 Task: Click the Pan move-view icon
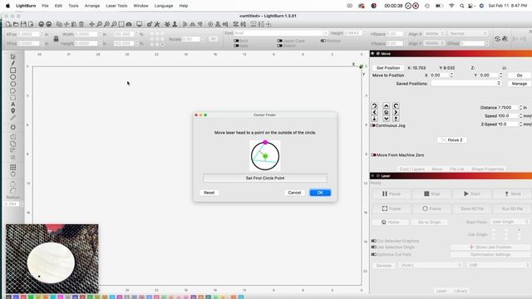tap(91, 24)
